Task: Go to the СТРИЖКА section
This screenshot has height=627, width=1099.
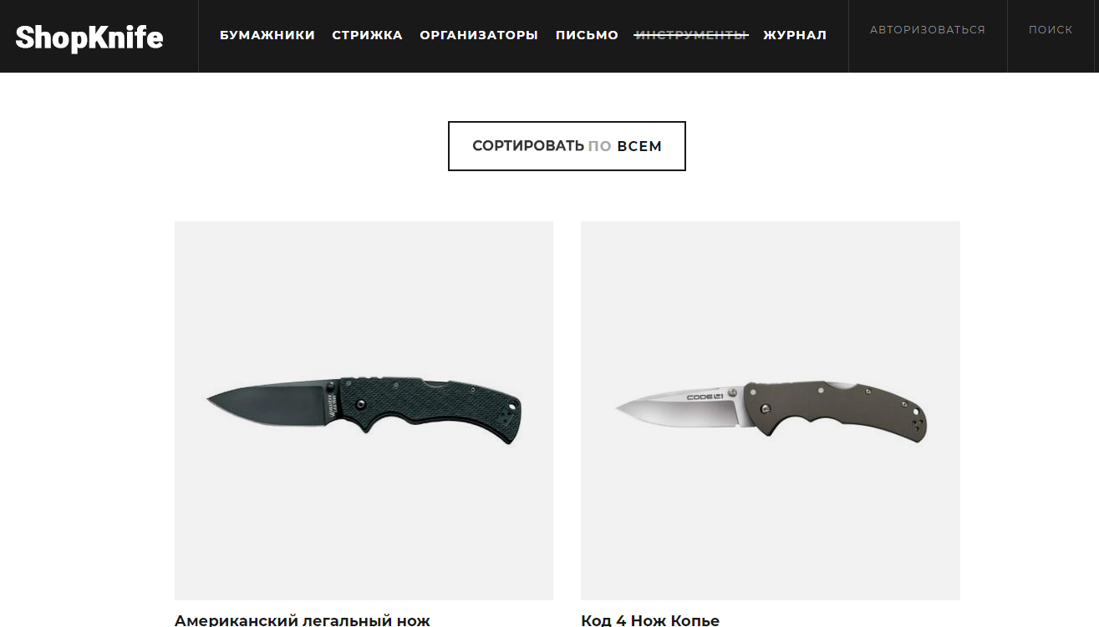Action: 367,35
